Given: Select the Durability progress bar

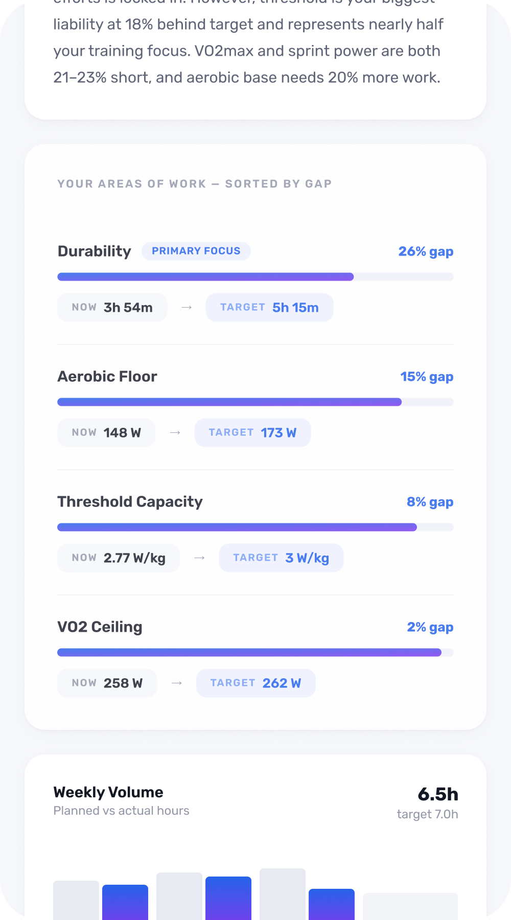Looking at the screenshot, I should [255, 277].
